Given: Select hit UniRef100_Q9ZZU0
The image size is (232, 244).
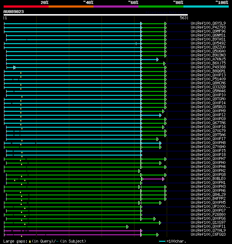Looking at the screenshot, I should pyautogui.click(x=208, y=47).
